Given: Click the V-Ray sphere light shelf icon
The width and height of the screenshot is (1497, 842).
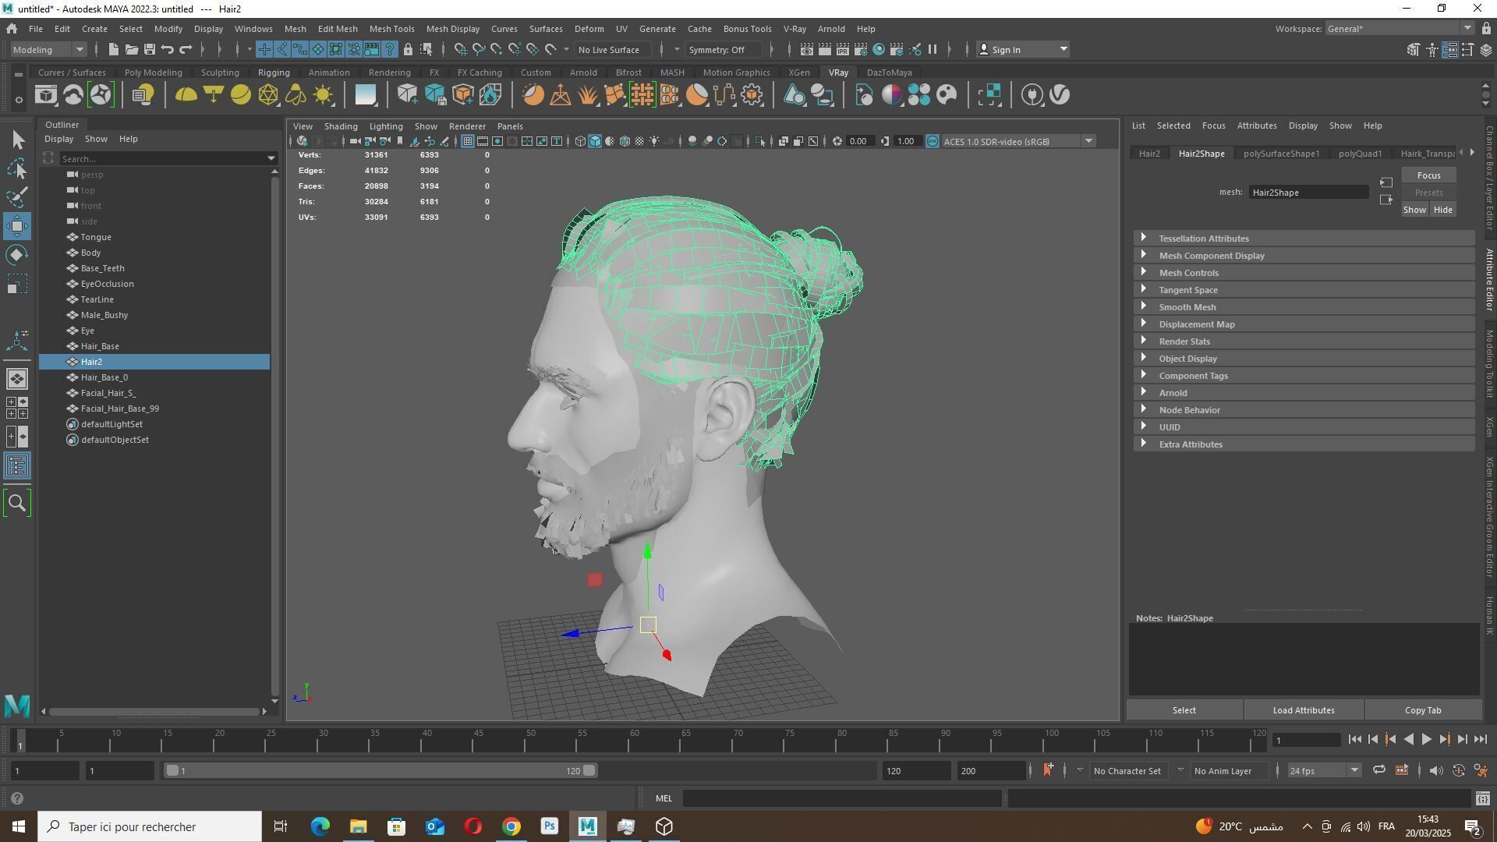Looking at the screenshot, I should (x=240, y=95).
